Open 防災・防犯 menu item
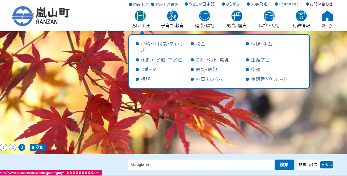347x176 pixels. [x=206, y=70]
